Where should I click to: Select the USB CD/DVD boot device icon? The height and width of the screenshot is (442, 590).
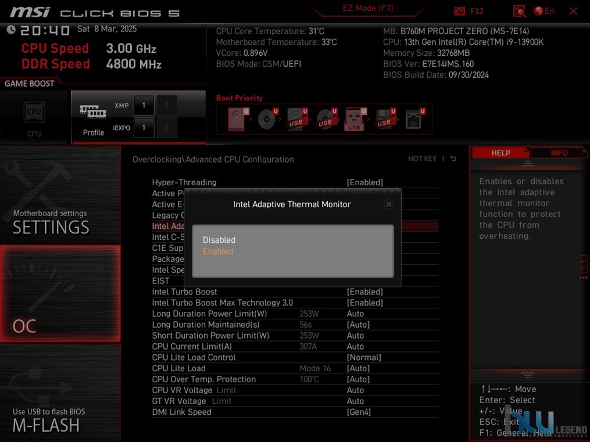tap(326, 119)
